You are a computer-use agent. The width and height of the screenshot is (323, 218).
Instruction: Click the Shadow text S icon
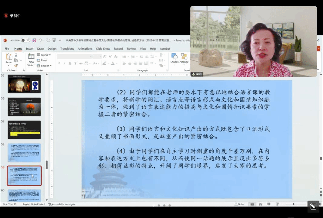pyautogui.click(x=75, y=63)
